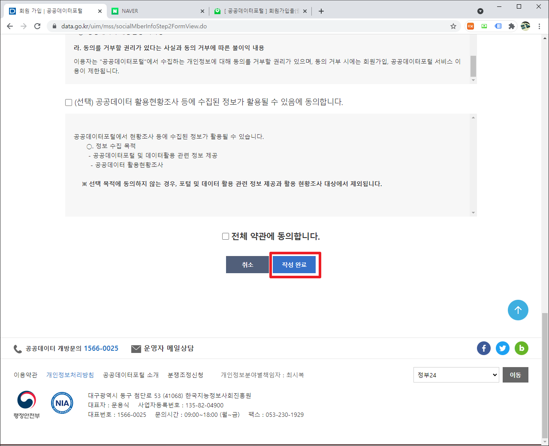
Task: Click the envelope icon for 운영자 메일상담
Action: [x=136, y=349]
